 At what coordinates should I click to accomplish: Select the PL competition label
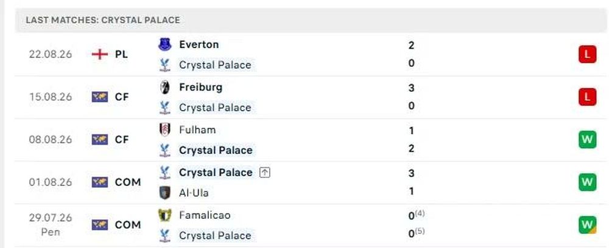click(121, 54)
